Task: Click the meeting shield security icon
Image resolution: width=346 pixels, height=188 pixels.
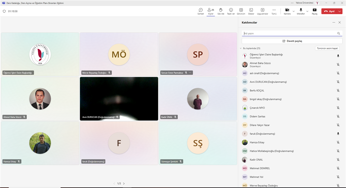Action: click(4, 11)
